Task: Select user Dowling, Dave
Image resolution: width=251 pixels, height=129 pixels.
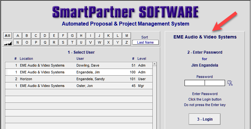Action: click(79, 65)
